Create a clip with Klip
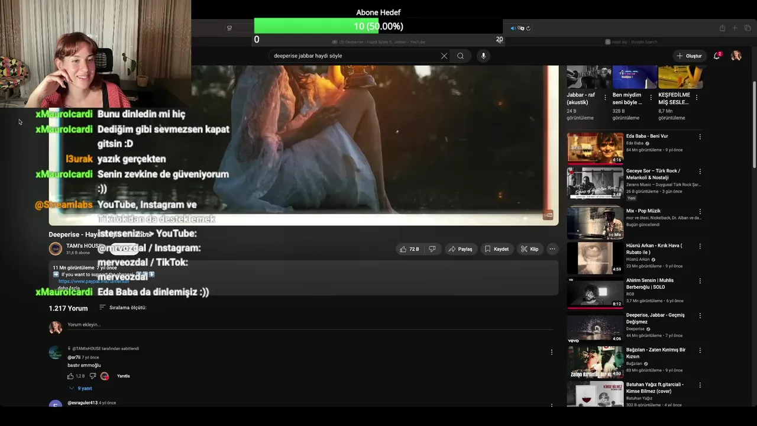757x426 pixels. click(x=529, y=249)
